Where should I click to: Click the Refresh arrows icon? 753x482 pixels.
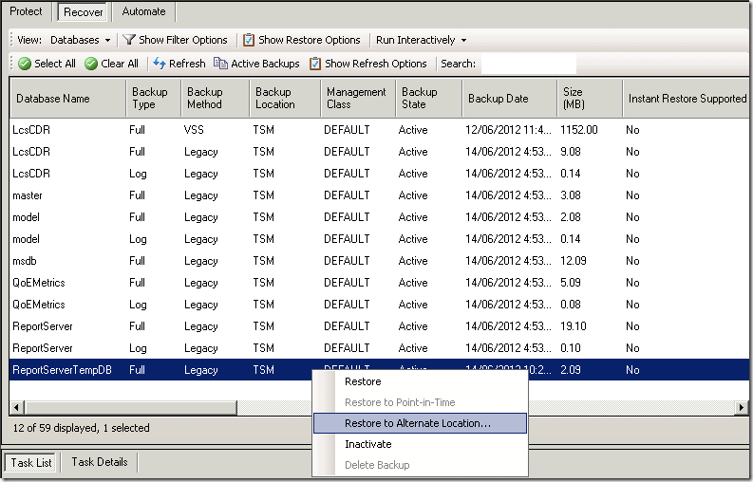pyautogui.click(x=160, y=64)
